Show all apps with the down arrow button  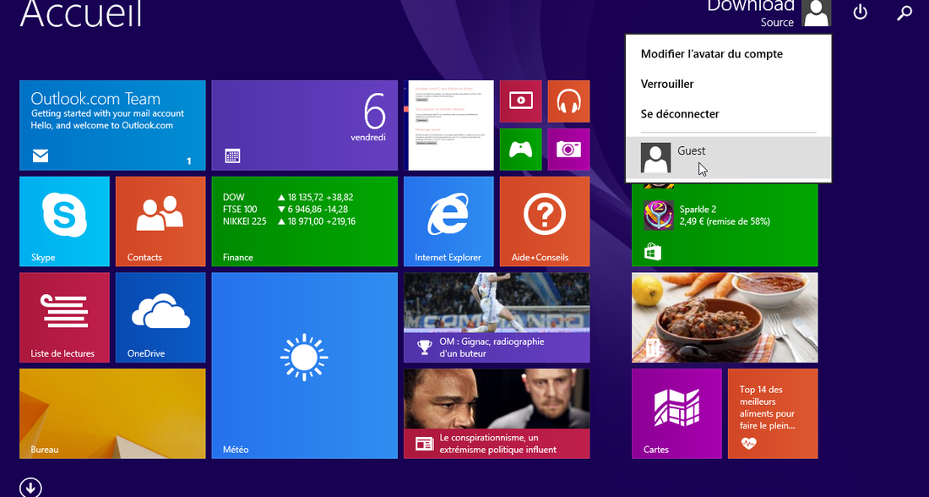[x=30, y=488]
